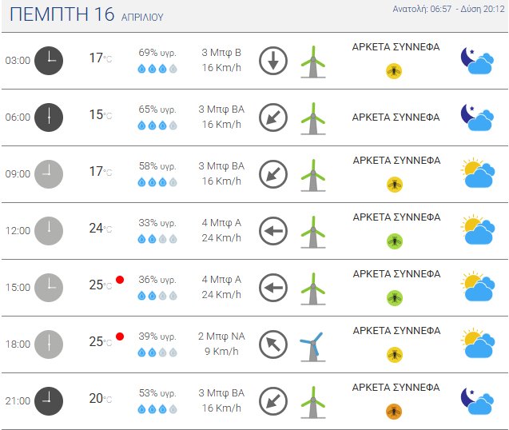Click the 03:00 dark clock icon
Viewport: 509px width, 430px height.
(x=49, y=60)
